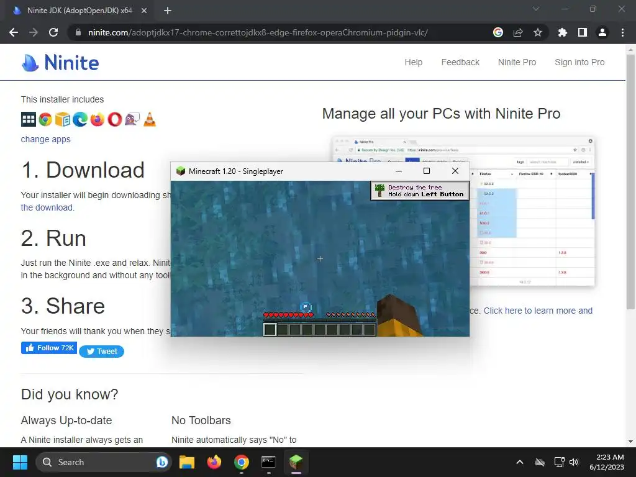Click the change apps link
636x477 pixels.
46,139
